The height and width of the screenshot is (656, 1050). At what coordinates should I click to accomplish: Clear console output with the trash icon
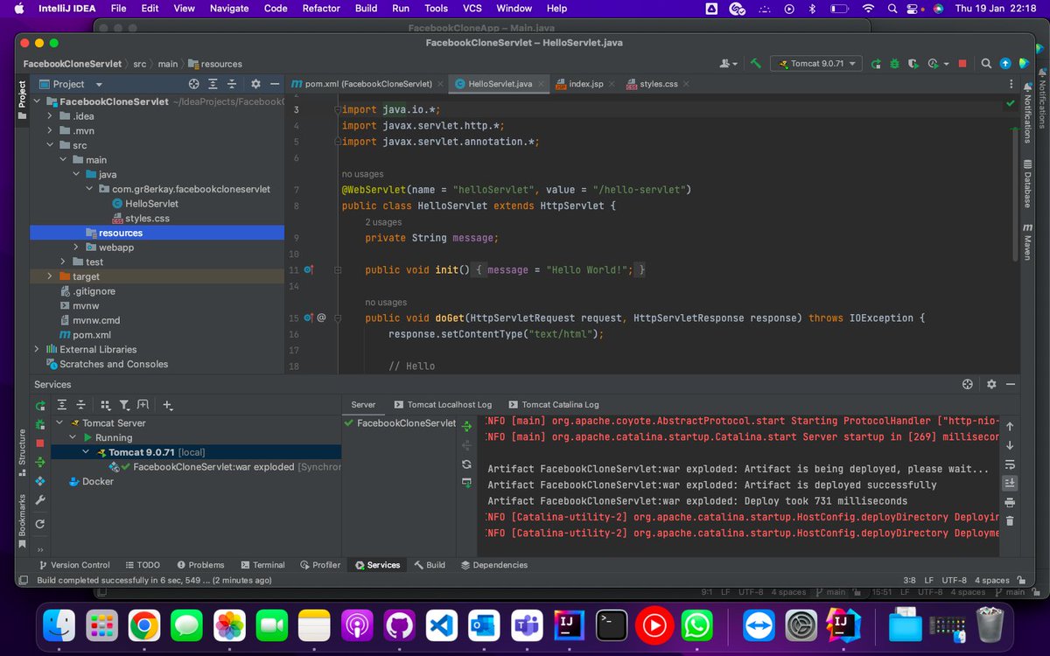click(1010, 520)
